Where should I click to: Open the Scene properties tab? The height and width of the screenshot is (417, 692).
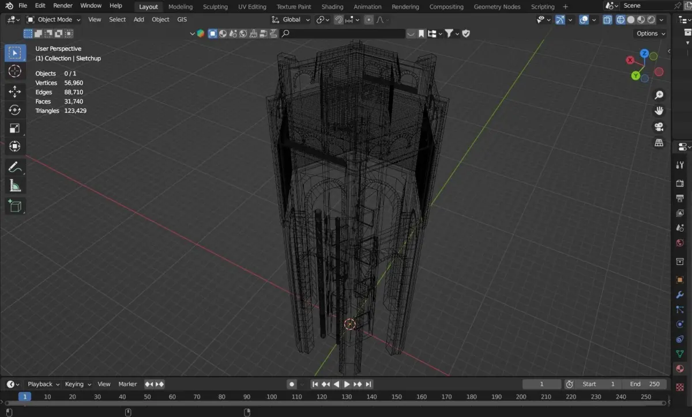(680, 228)
